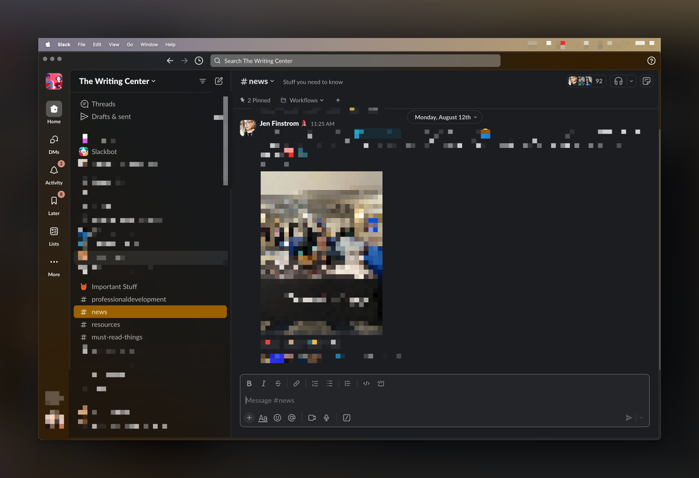Toggle italic formatting in message composer
The height and width of the screenshot is (478, 699).
[x=263, y=384]
